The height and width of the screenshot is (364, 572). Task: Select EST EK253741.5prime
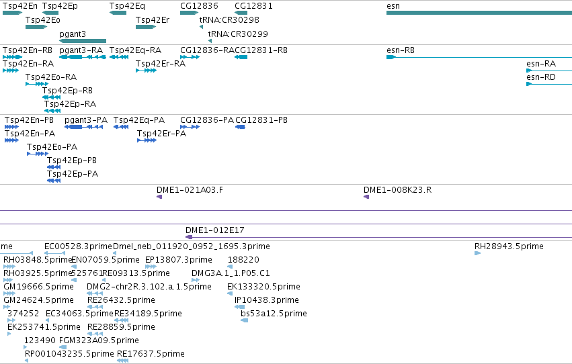(44, 327)
